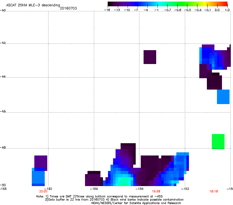Click the light blue data square below -44
The image size is (233, 205).
point(223,97)
